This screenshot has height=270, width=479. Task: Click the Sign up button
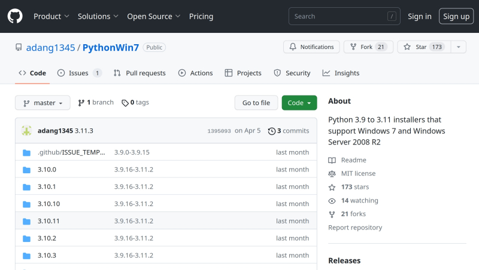(x=456, y=16)
